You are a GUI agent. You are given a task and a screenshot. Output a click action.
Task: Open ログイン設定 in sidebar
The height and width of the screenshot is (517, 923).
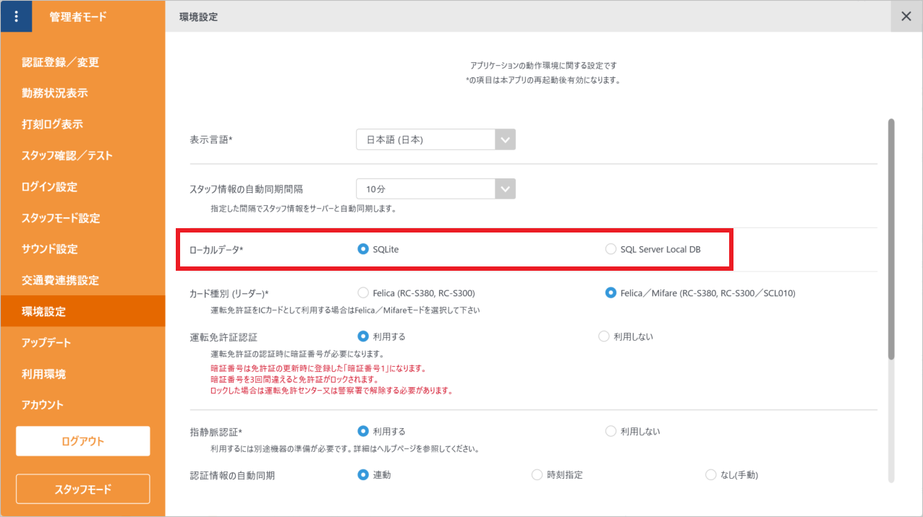point(82,187)
